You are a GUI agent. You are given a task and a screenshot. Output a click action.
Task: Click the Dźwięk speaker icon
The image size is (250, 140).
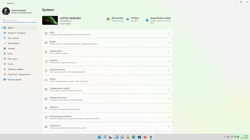46,43
